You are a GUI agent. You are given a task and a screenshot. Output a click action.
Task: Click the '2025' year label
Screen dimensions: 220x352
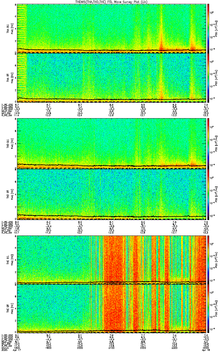point(4,351)
